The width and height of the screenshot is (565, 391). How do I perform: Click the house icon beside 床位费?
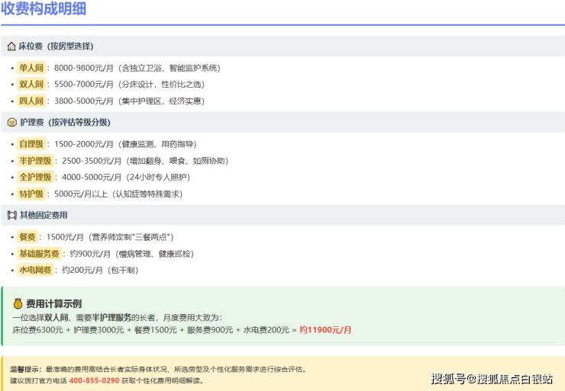11,46
